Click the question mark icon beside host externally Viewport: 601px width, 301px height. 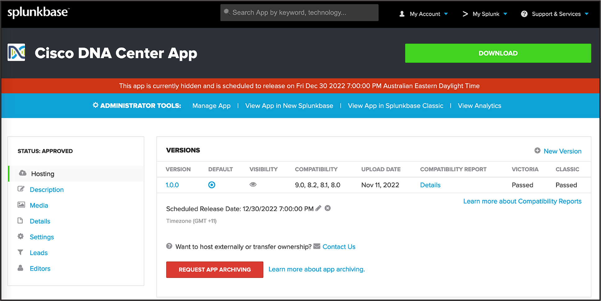pos(169,246)
